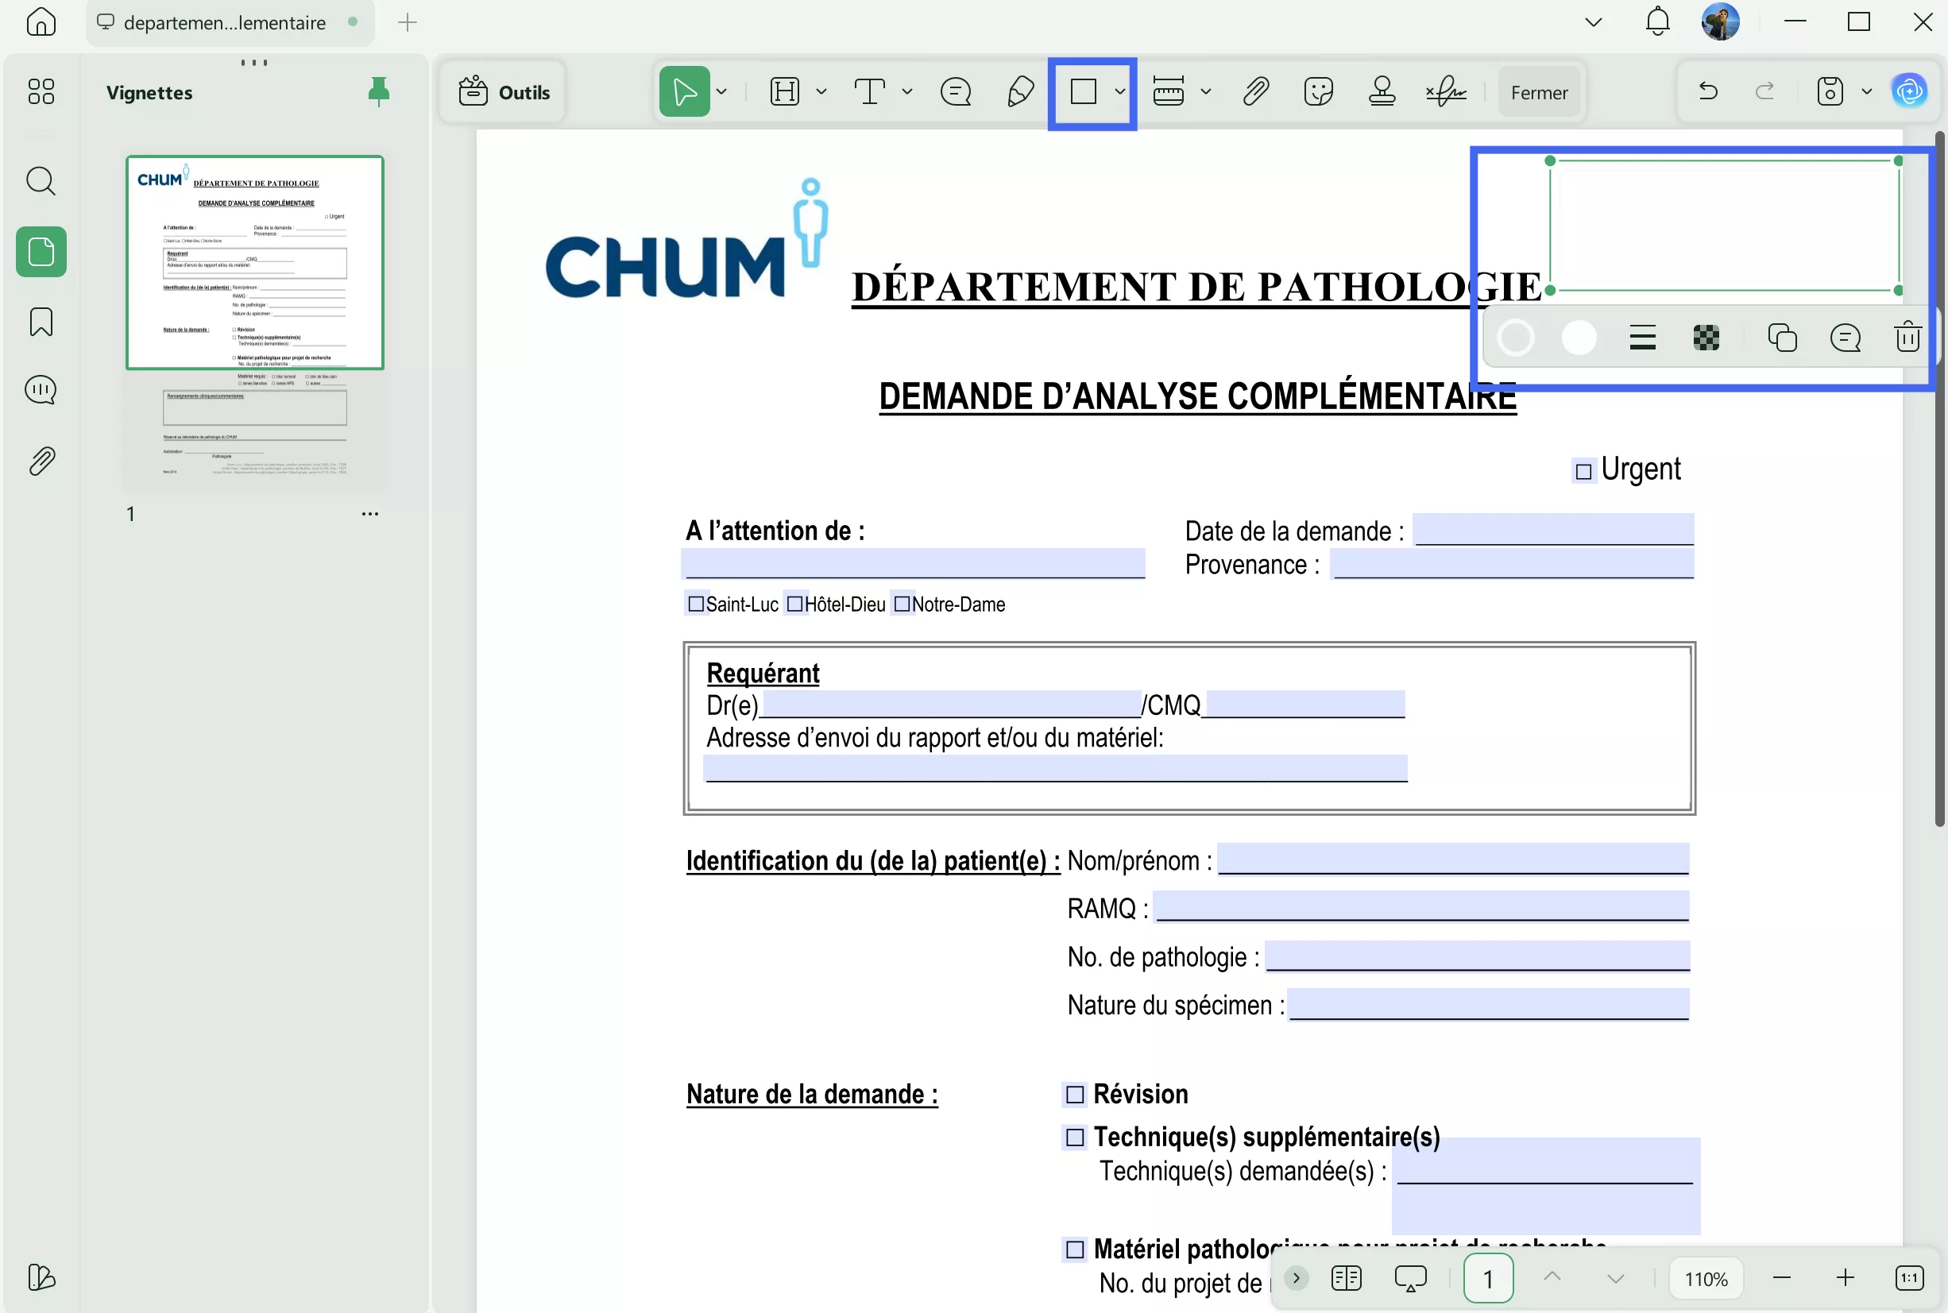Select the Stamp tool
This screenshot has height=1313, width=1948.
(1381, 91)
